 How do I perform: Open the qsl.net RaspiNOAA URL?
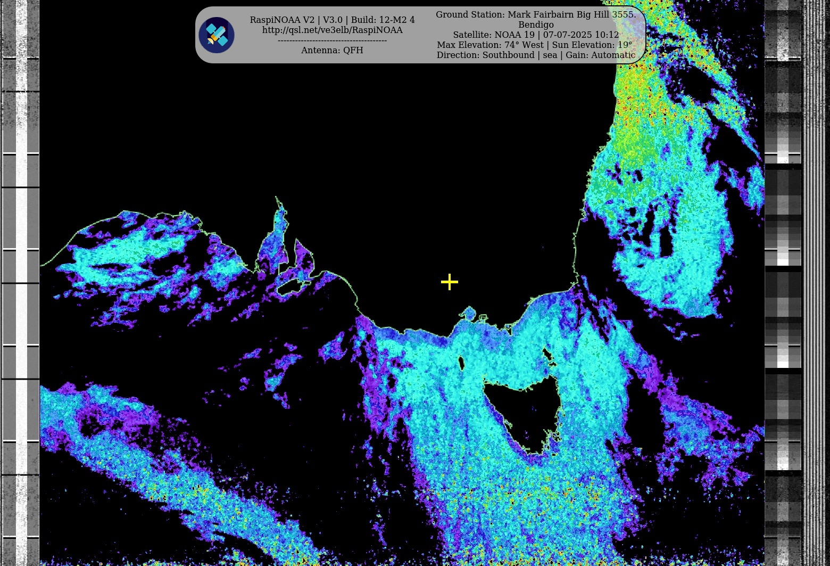coord(332,30)
